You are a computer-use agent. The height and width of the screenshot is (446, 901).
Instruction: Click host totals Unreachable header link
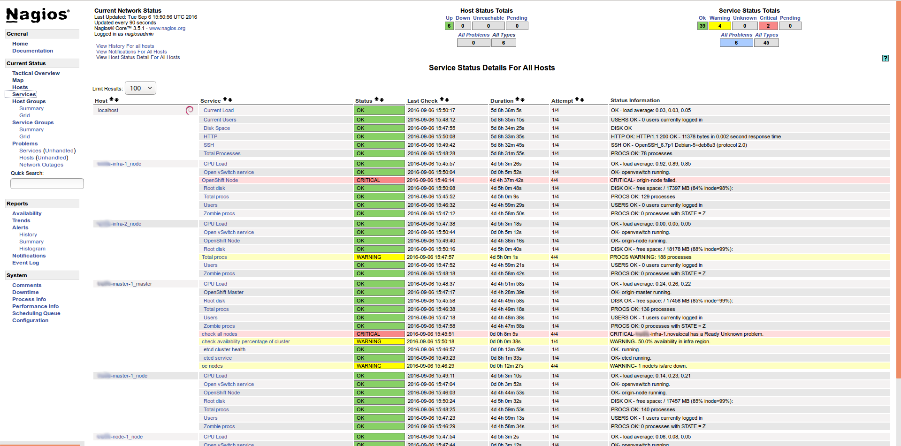point(488,18)
